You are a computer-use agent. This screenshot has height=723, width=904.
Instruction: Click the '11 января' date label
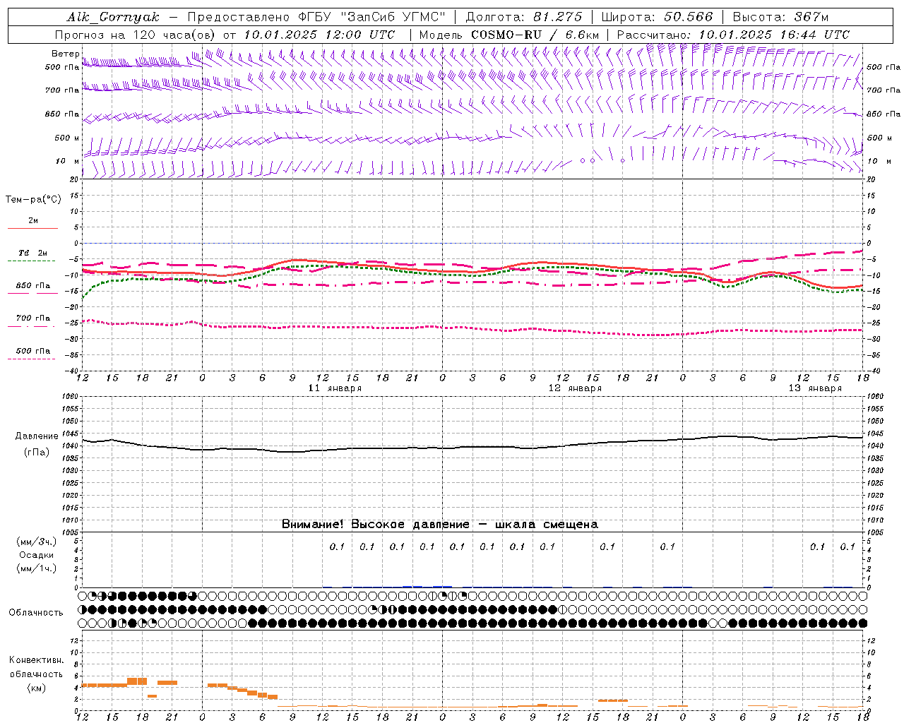335,388
